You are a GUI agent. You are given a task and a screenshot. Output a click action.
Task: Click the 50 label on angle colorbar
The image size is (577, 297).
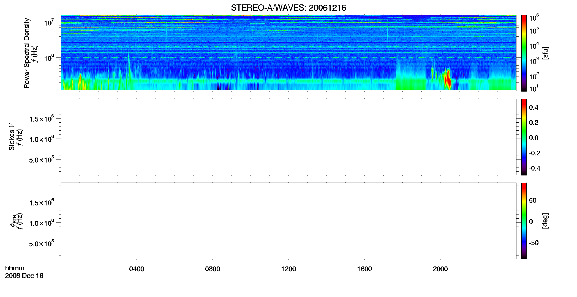point(533,200)
